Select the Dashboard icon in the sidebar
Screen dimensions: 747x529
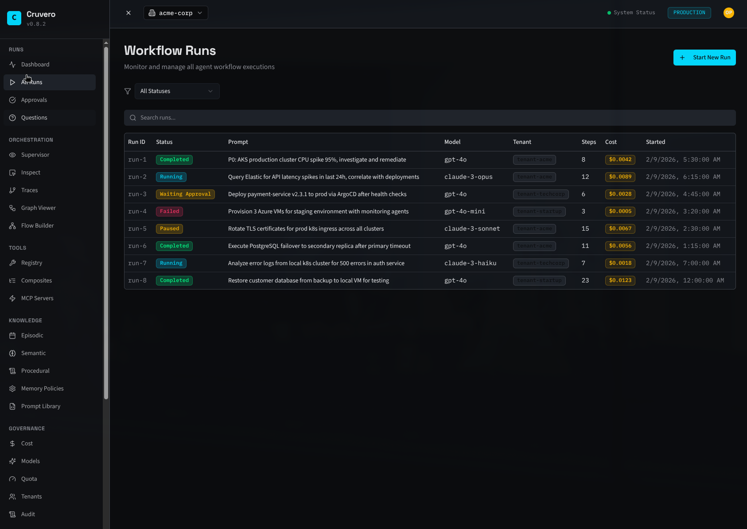tap(13, 64)
